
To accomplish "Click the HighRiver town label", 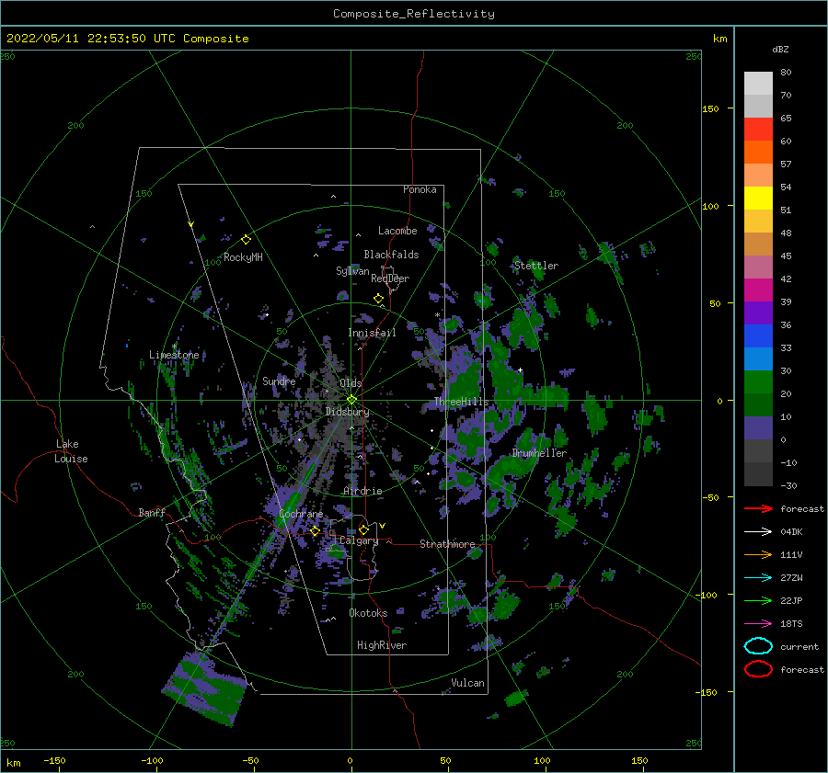I will pos(382,645).
